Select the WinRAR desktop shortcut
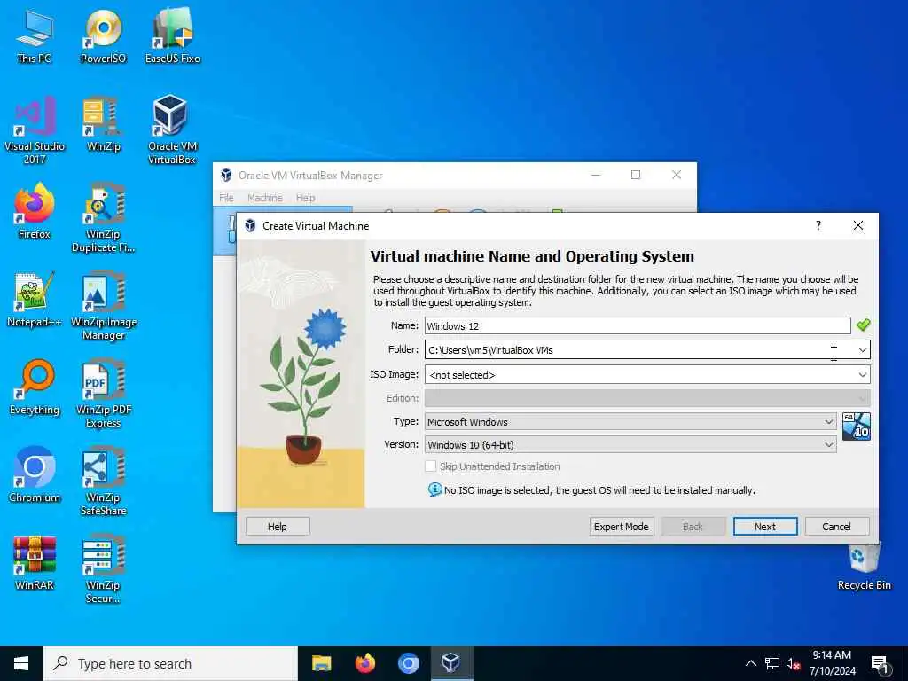This screenshot has height=681, width=908. pyautogui.click(x=35, y=563)
